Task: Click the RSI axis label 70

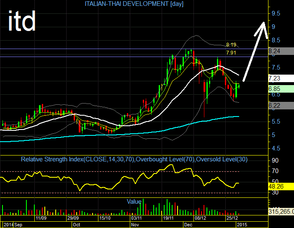Action: [275, 171]
